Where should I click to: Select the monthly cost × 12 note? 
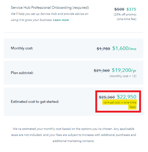click(x=123, y=76)
